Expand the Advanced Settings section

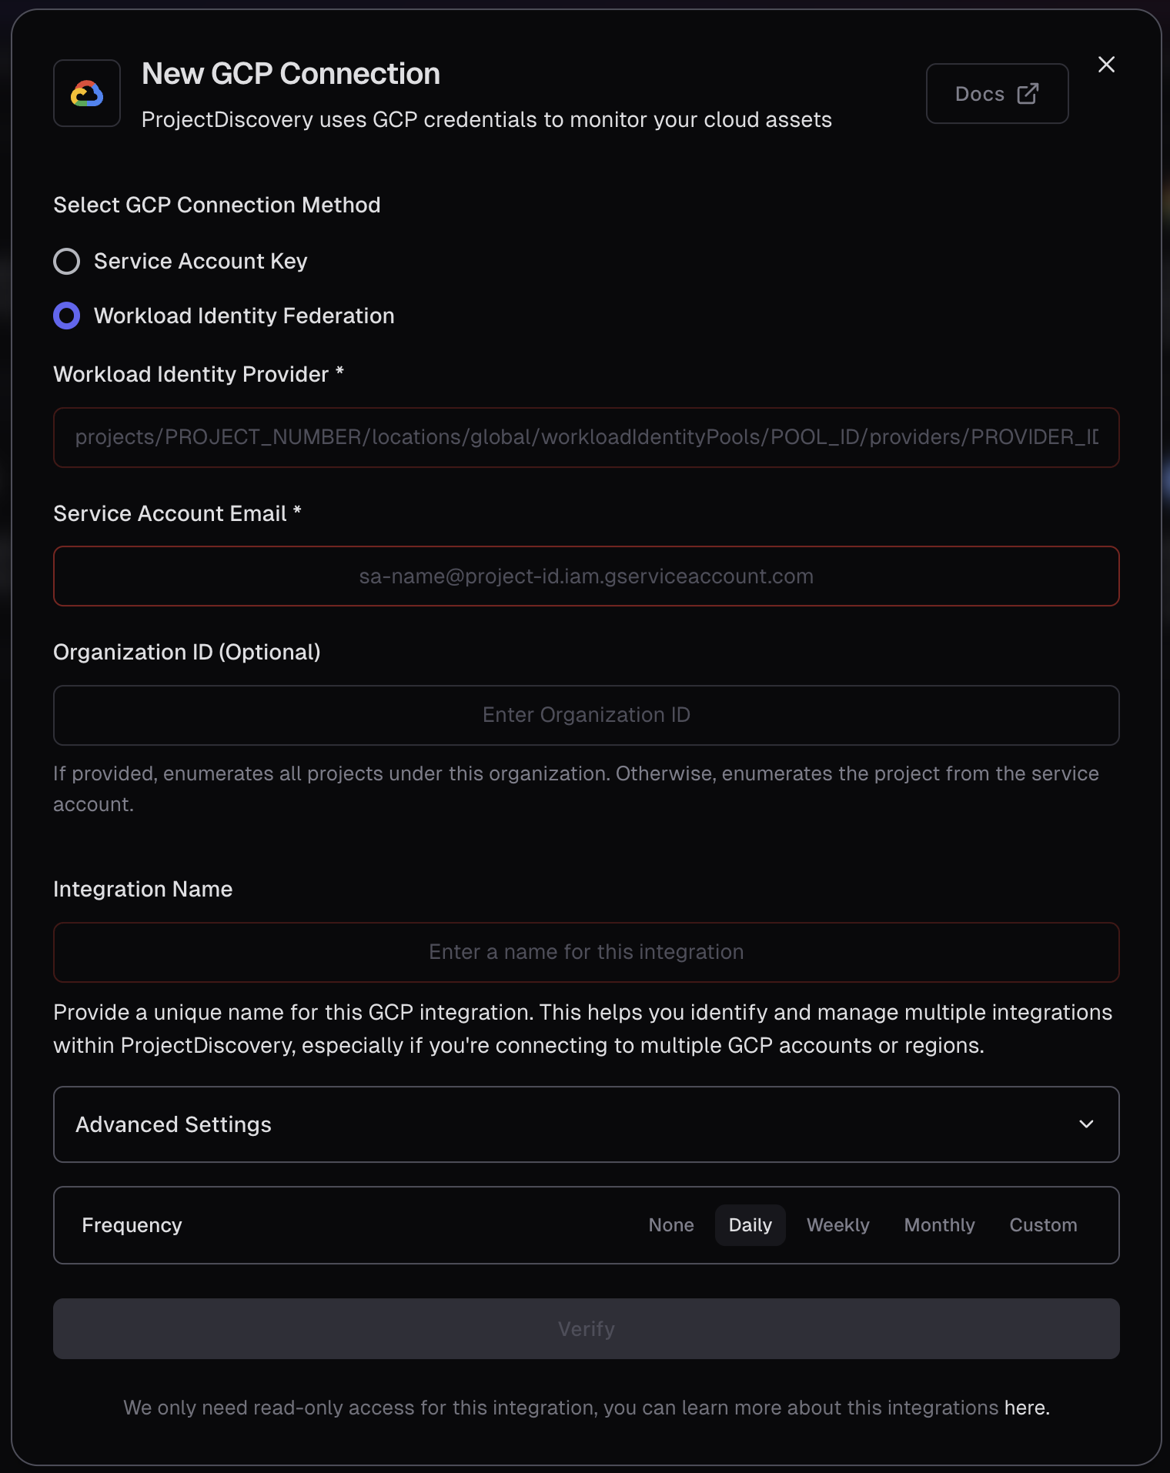click(x=586, y=1124)
